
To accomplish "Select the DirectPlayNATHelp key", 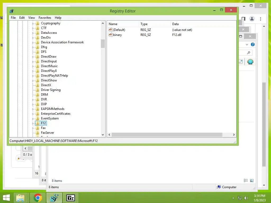I will [55, 75].
